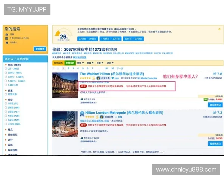Click the calendar icon beside the stay dates
Viewport: 224px width, 179px height.
tap(7, 38)
